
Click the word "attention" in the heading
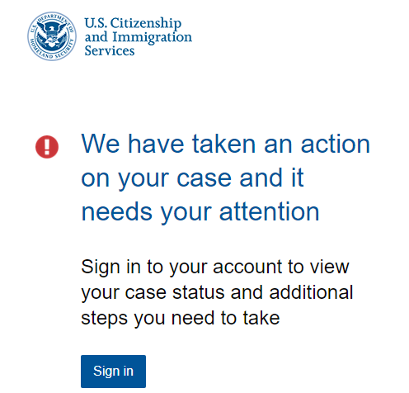269,211
